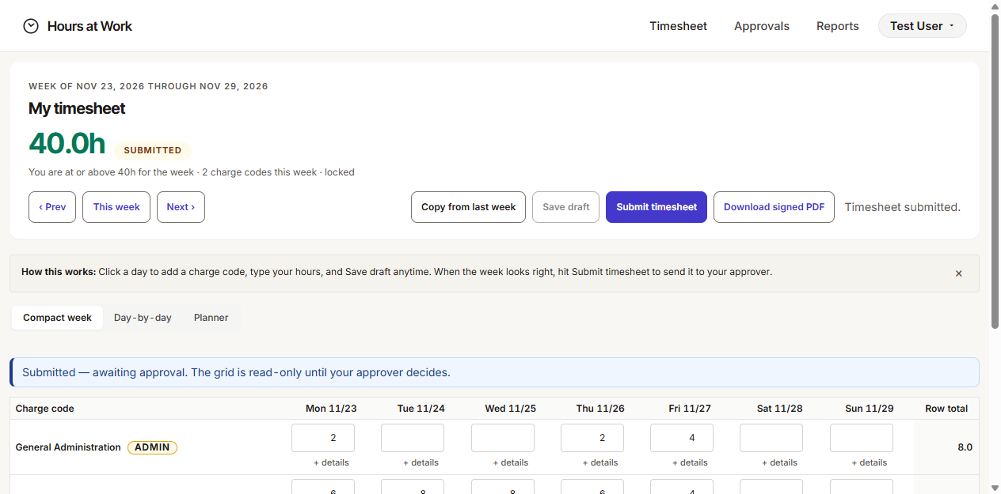The image size is (1001, 494).
Task: Switch to Day-by-day view tab
Action: [x=143, y=318]
